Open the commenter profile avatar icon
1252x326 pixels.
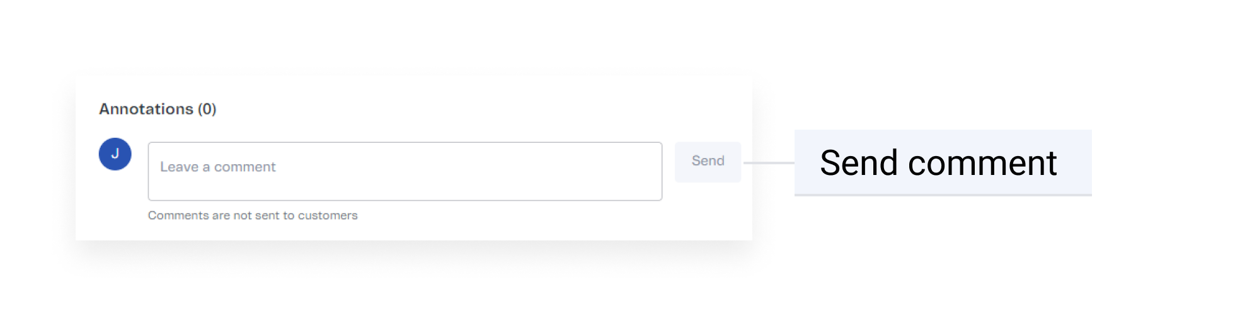tap(115, 154)
